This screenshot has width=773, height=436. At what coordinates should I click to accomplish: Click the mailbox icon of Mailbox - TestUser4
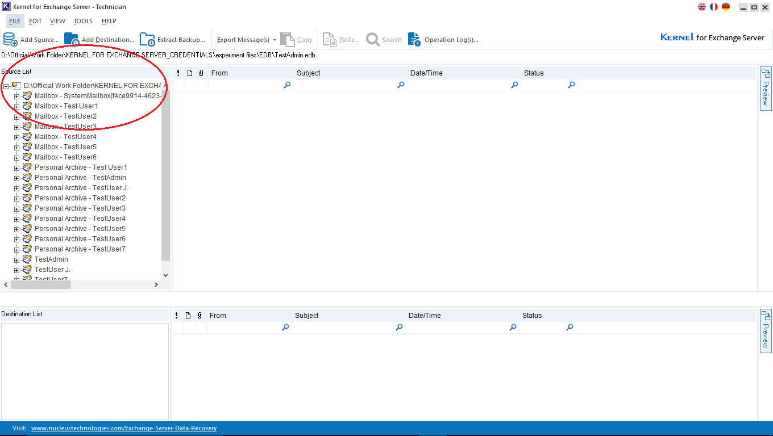[27, 136]
